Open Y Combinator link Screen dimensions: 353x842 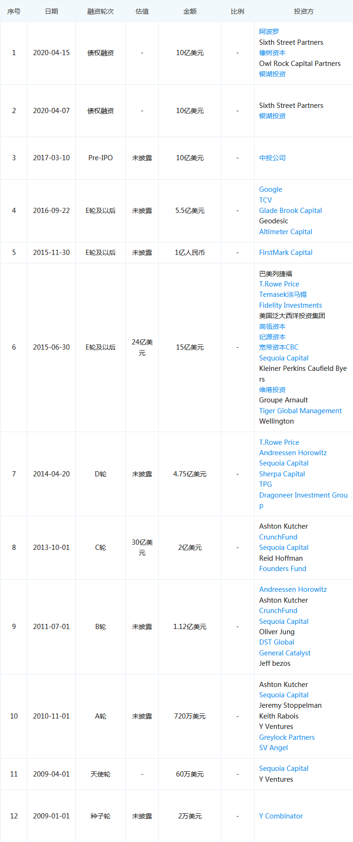pos(281,816)
